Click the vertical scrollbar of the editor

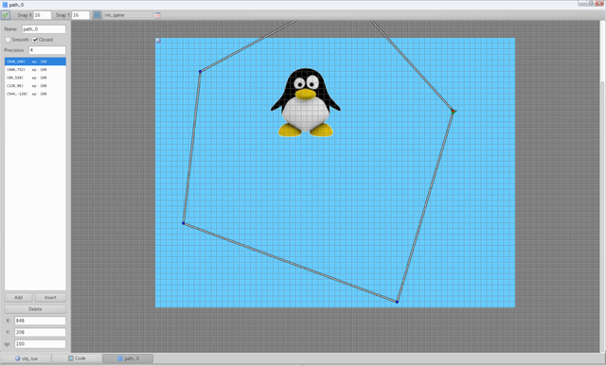tap(602, 185)
